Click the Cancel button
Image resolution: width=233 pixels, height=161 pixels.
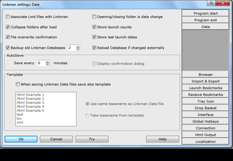pos(56,139)
